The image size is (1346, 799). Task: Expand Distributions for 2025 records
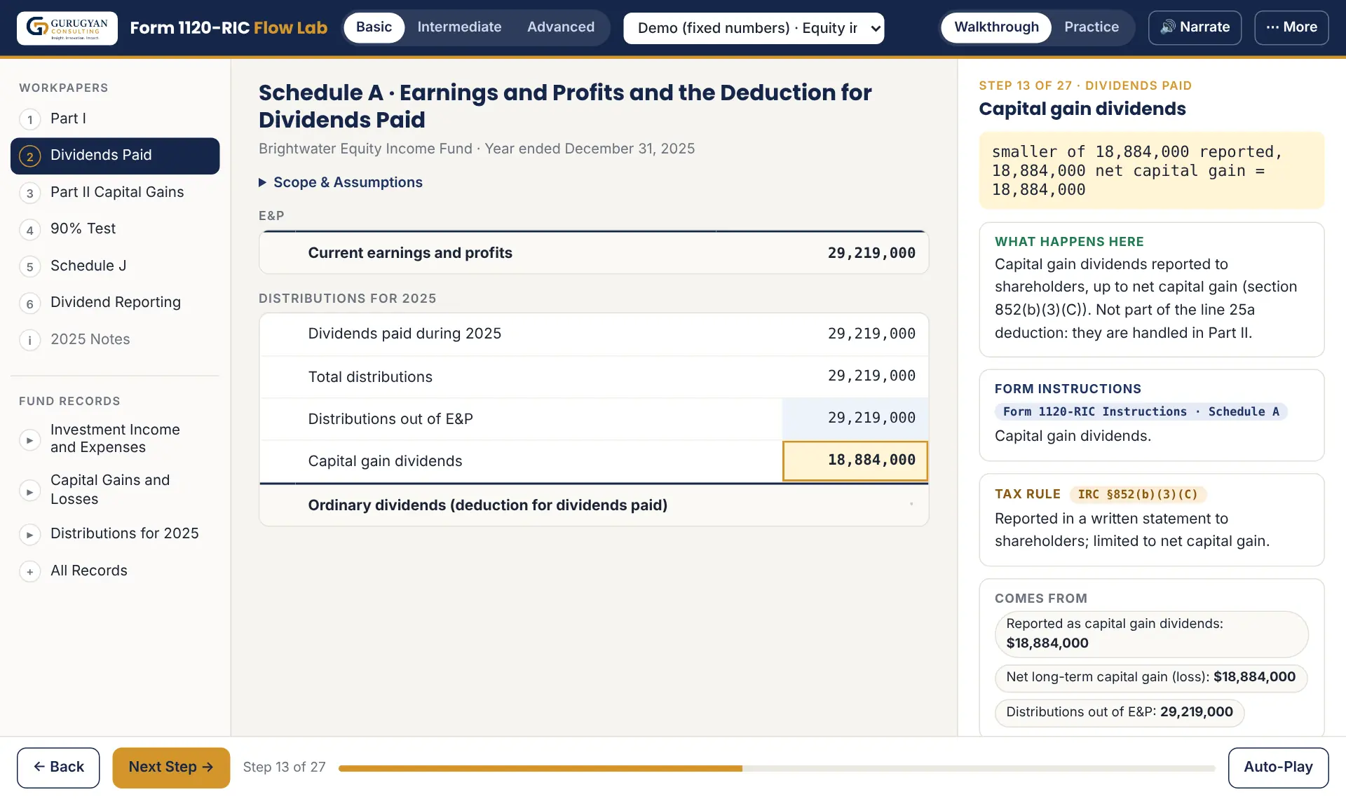(x=115, y=533)
